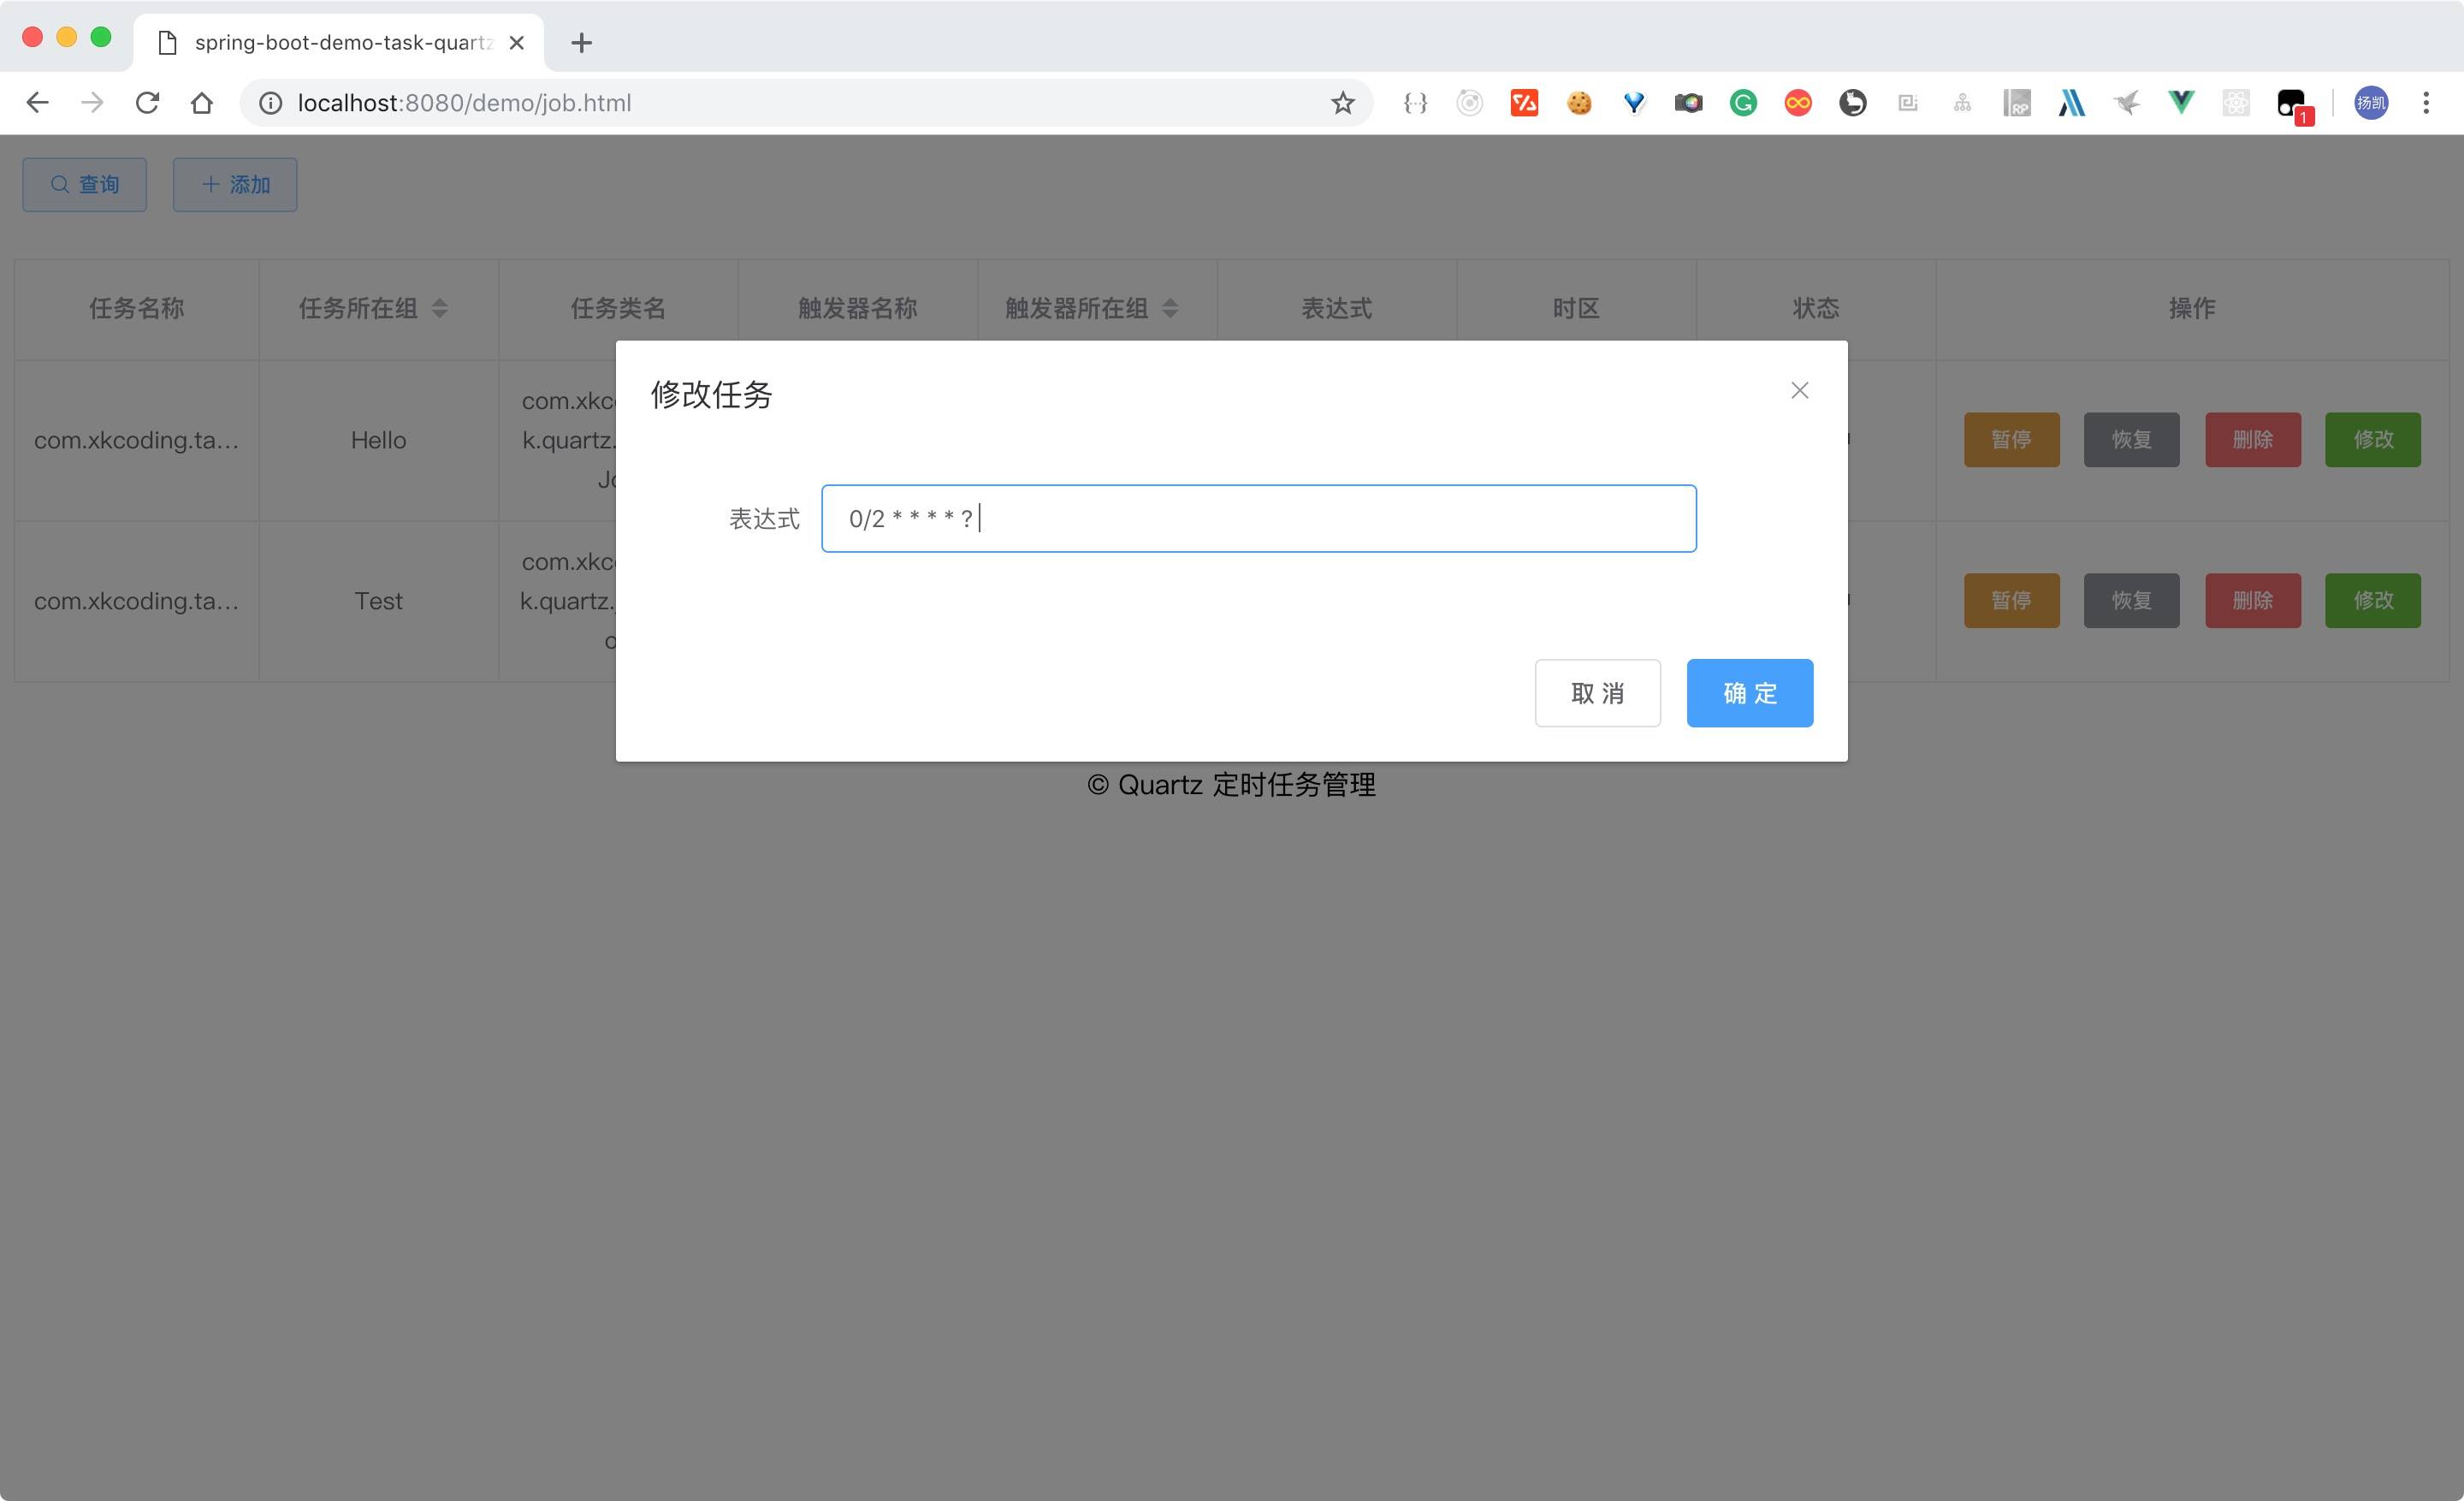2464x1501 pixels.
Task: Open the cookie extension icon
Action: 1579,103
